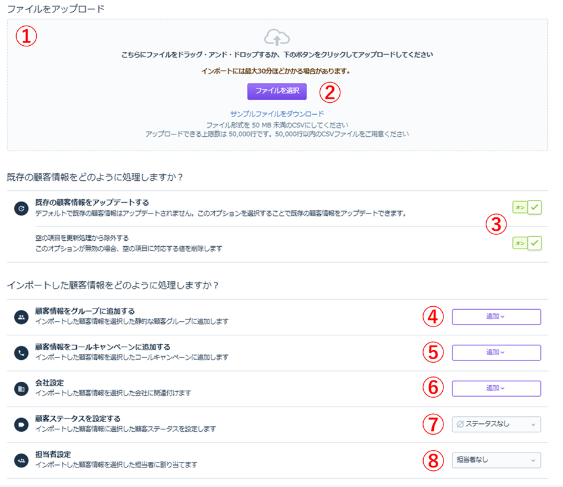The height and width of the screenshot is (487, 563).
Task: Open the ステータスなし dropdown
Action: click(x=496, y=425)
